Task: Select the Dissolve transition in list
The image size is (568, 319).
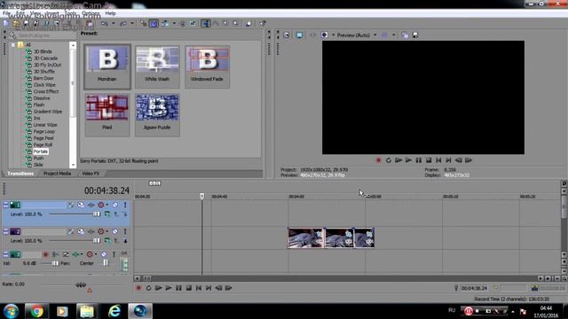Action: pos(42,98)
